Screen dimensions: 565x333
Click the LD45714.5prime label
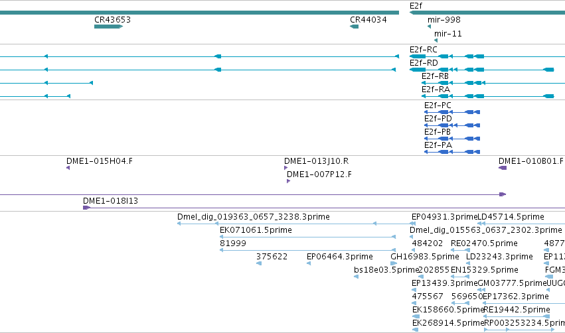[511, 217]
